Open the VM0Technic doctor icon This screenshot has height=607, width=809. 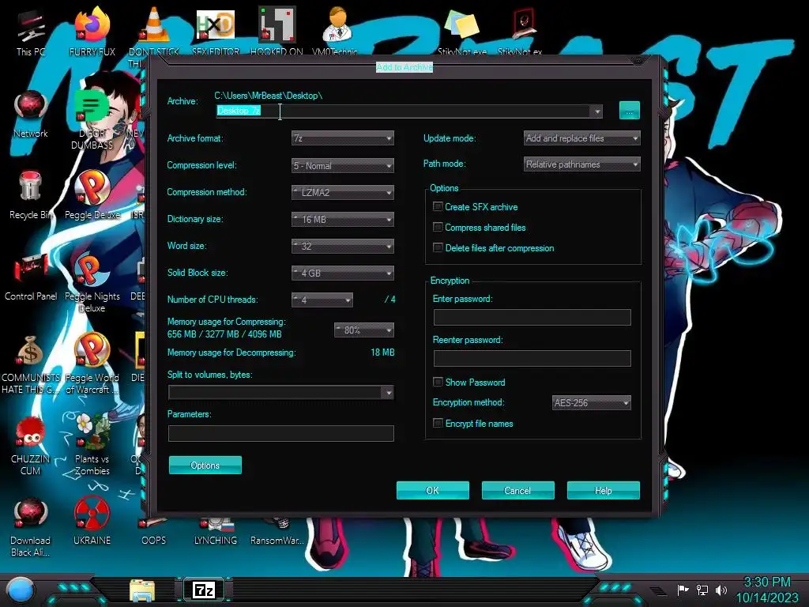(x=335, y=30)
